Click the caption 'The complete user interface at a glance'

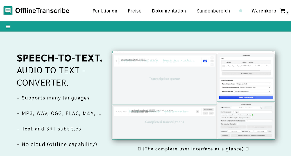[x=193, y=149]
